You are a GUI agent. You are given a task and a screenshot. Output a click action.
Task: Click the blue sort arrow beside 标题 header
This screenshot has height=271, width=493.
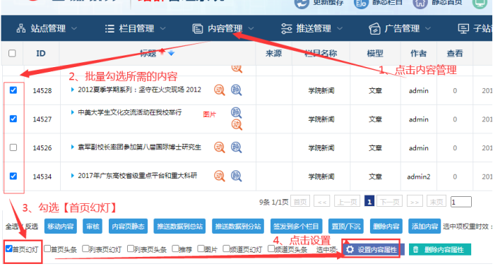click(x=171, y=53)
